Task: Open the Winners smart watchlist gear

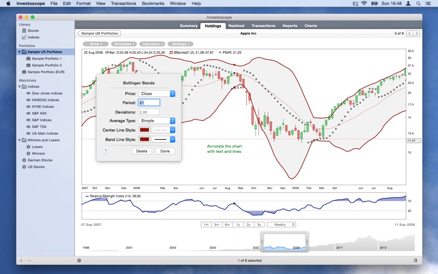Action: coord(28,153)
